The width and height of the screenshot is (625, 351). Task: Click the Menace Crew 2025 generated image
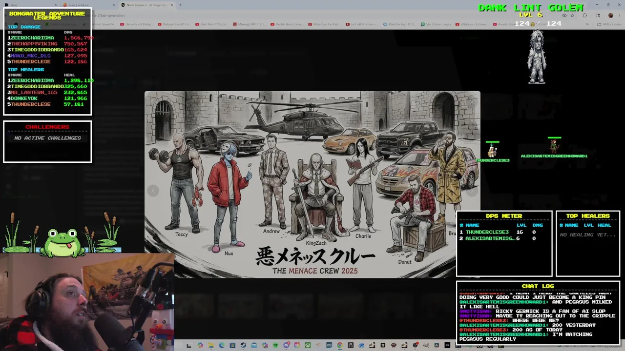point(312,184)
